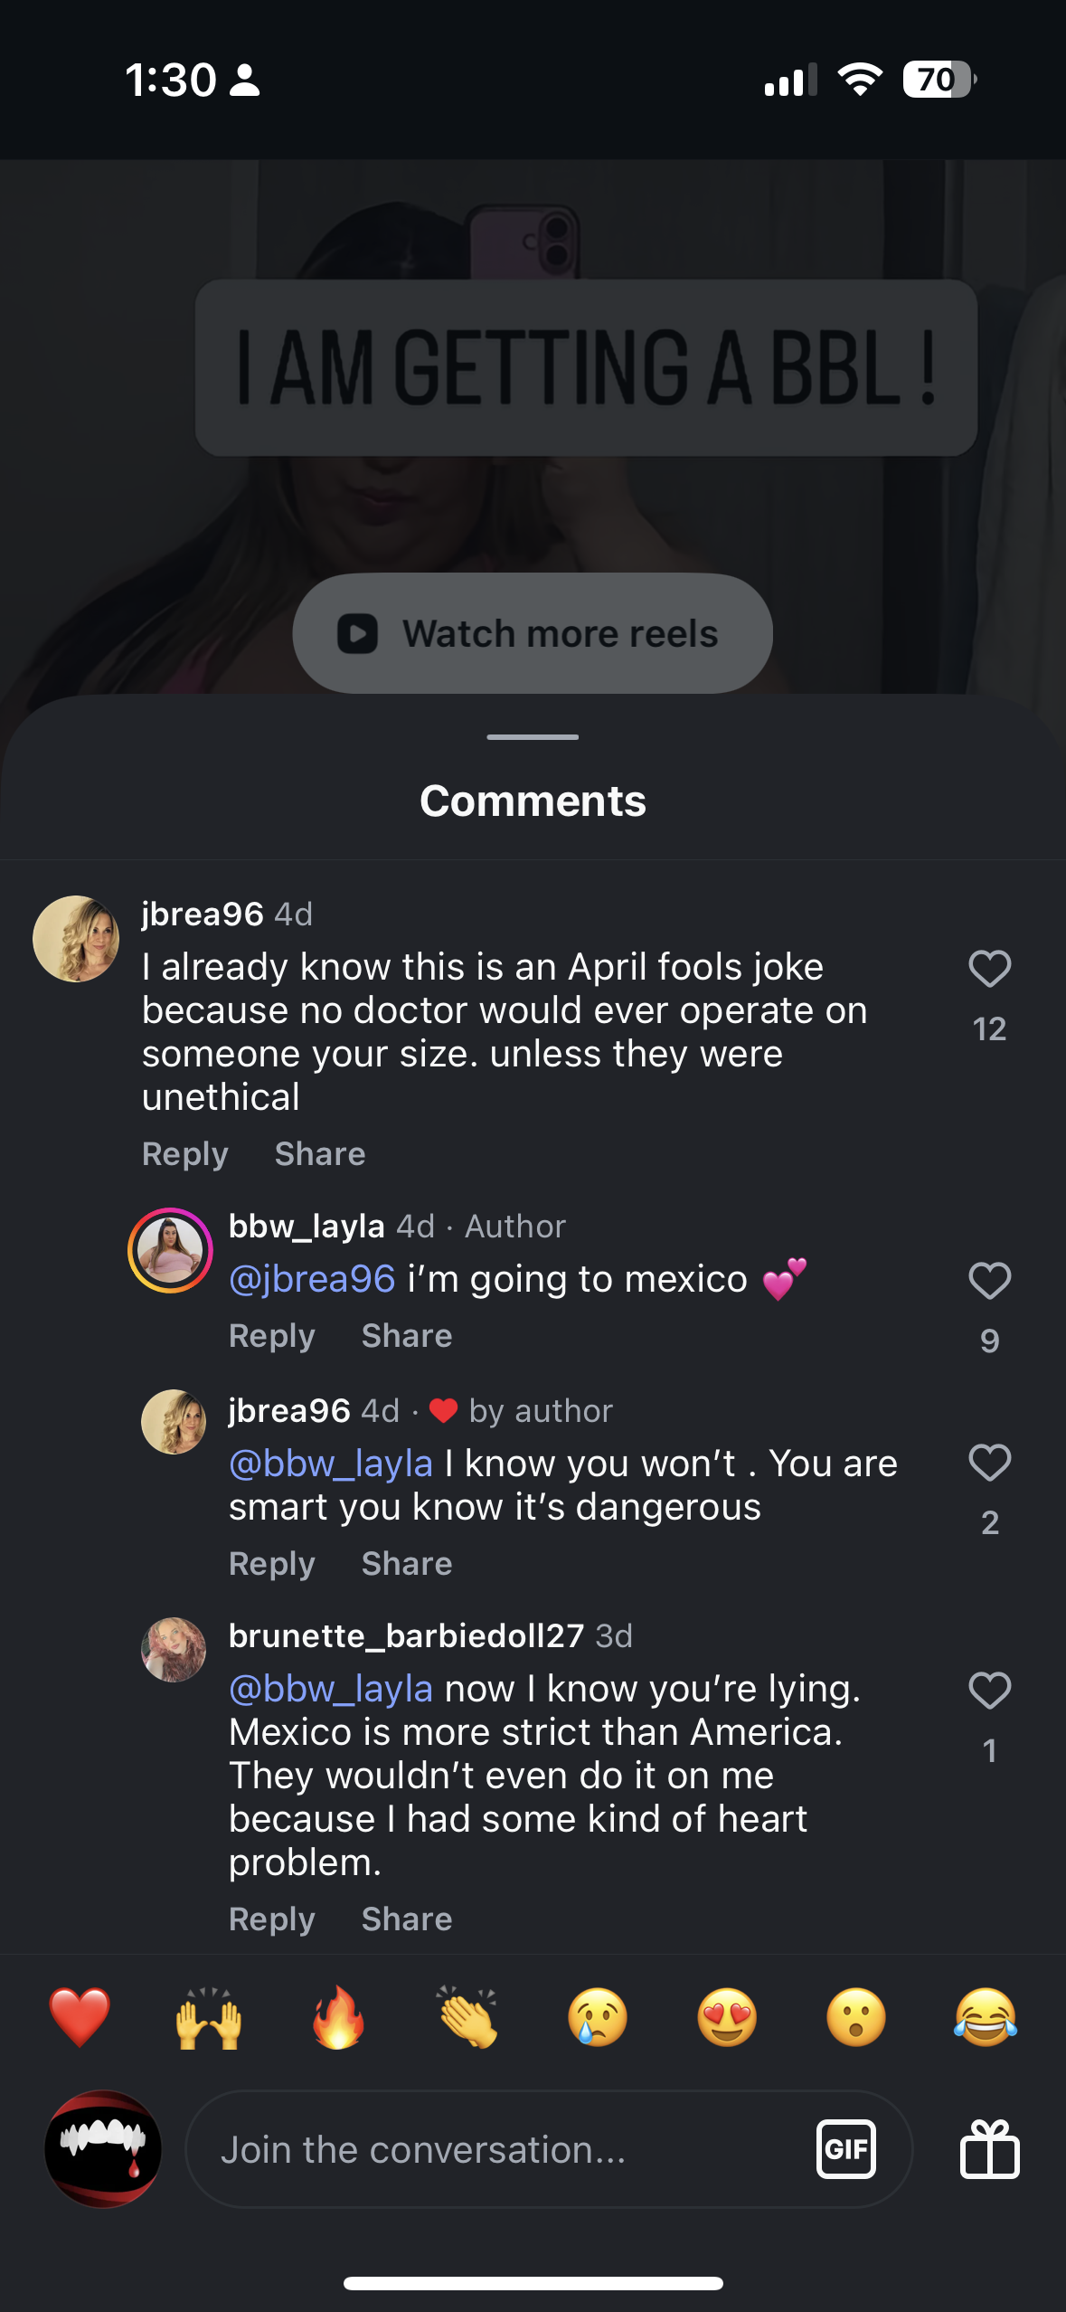
Task: Tap the GIF icon in comment box
Action: (x=845, y=2149)
